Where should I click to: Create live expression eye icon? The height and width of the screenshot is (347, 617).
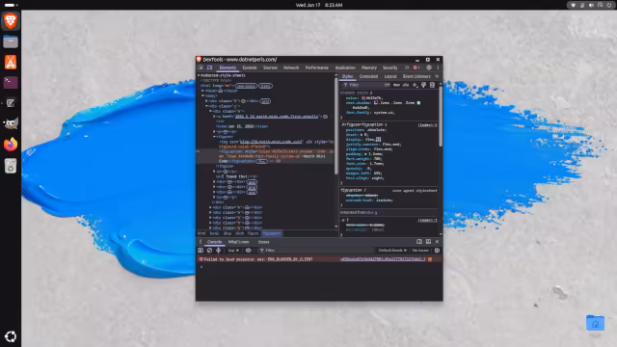(249, 251)
